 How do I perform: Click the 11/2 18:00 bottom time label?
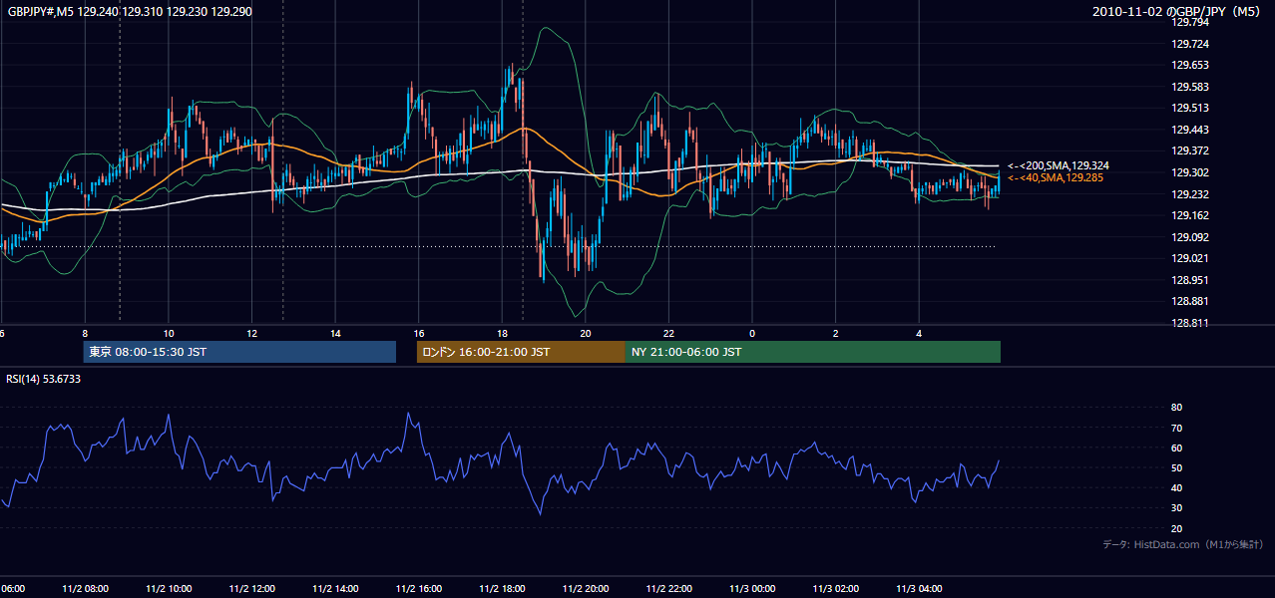click(503, 589)
